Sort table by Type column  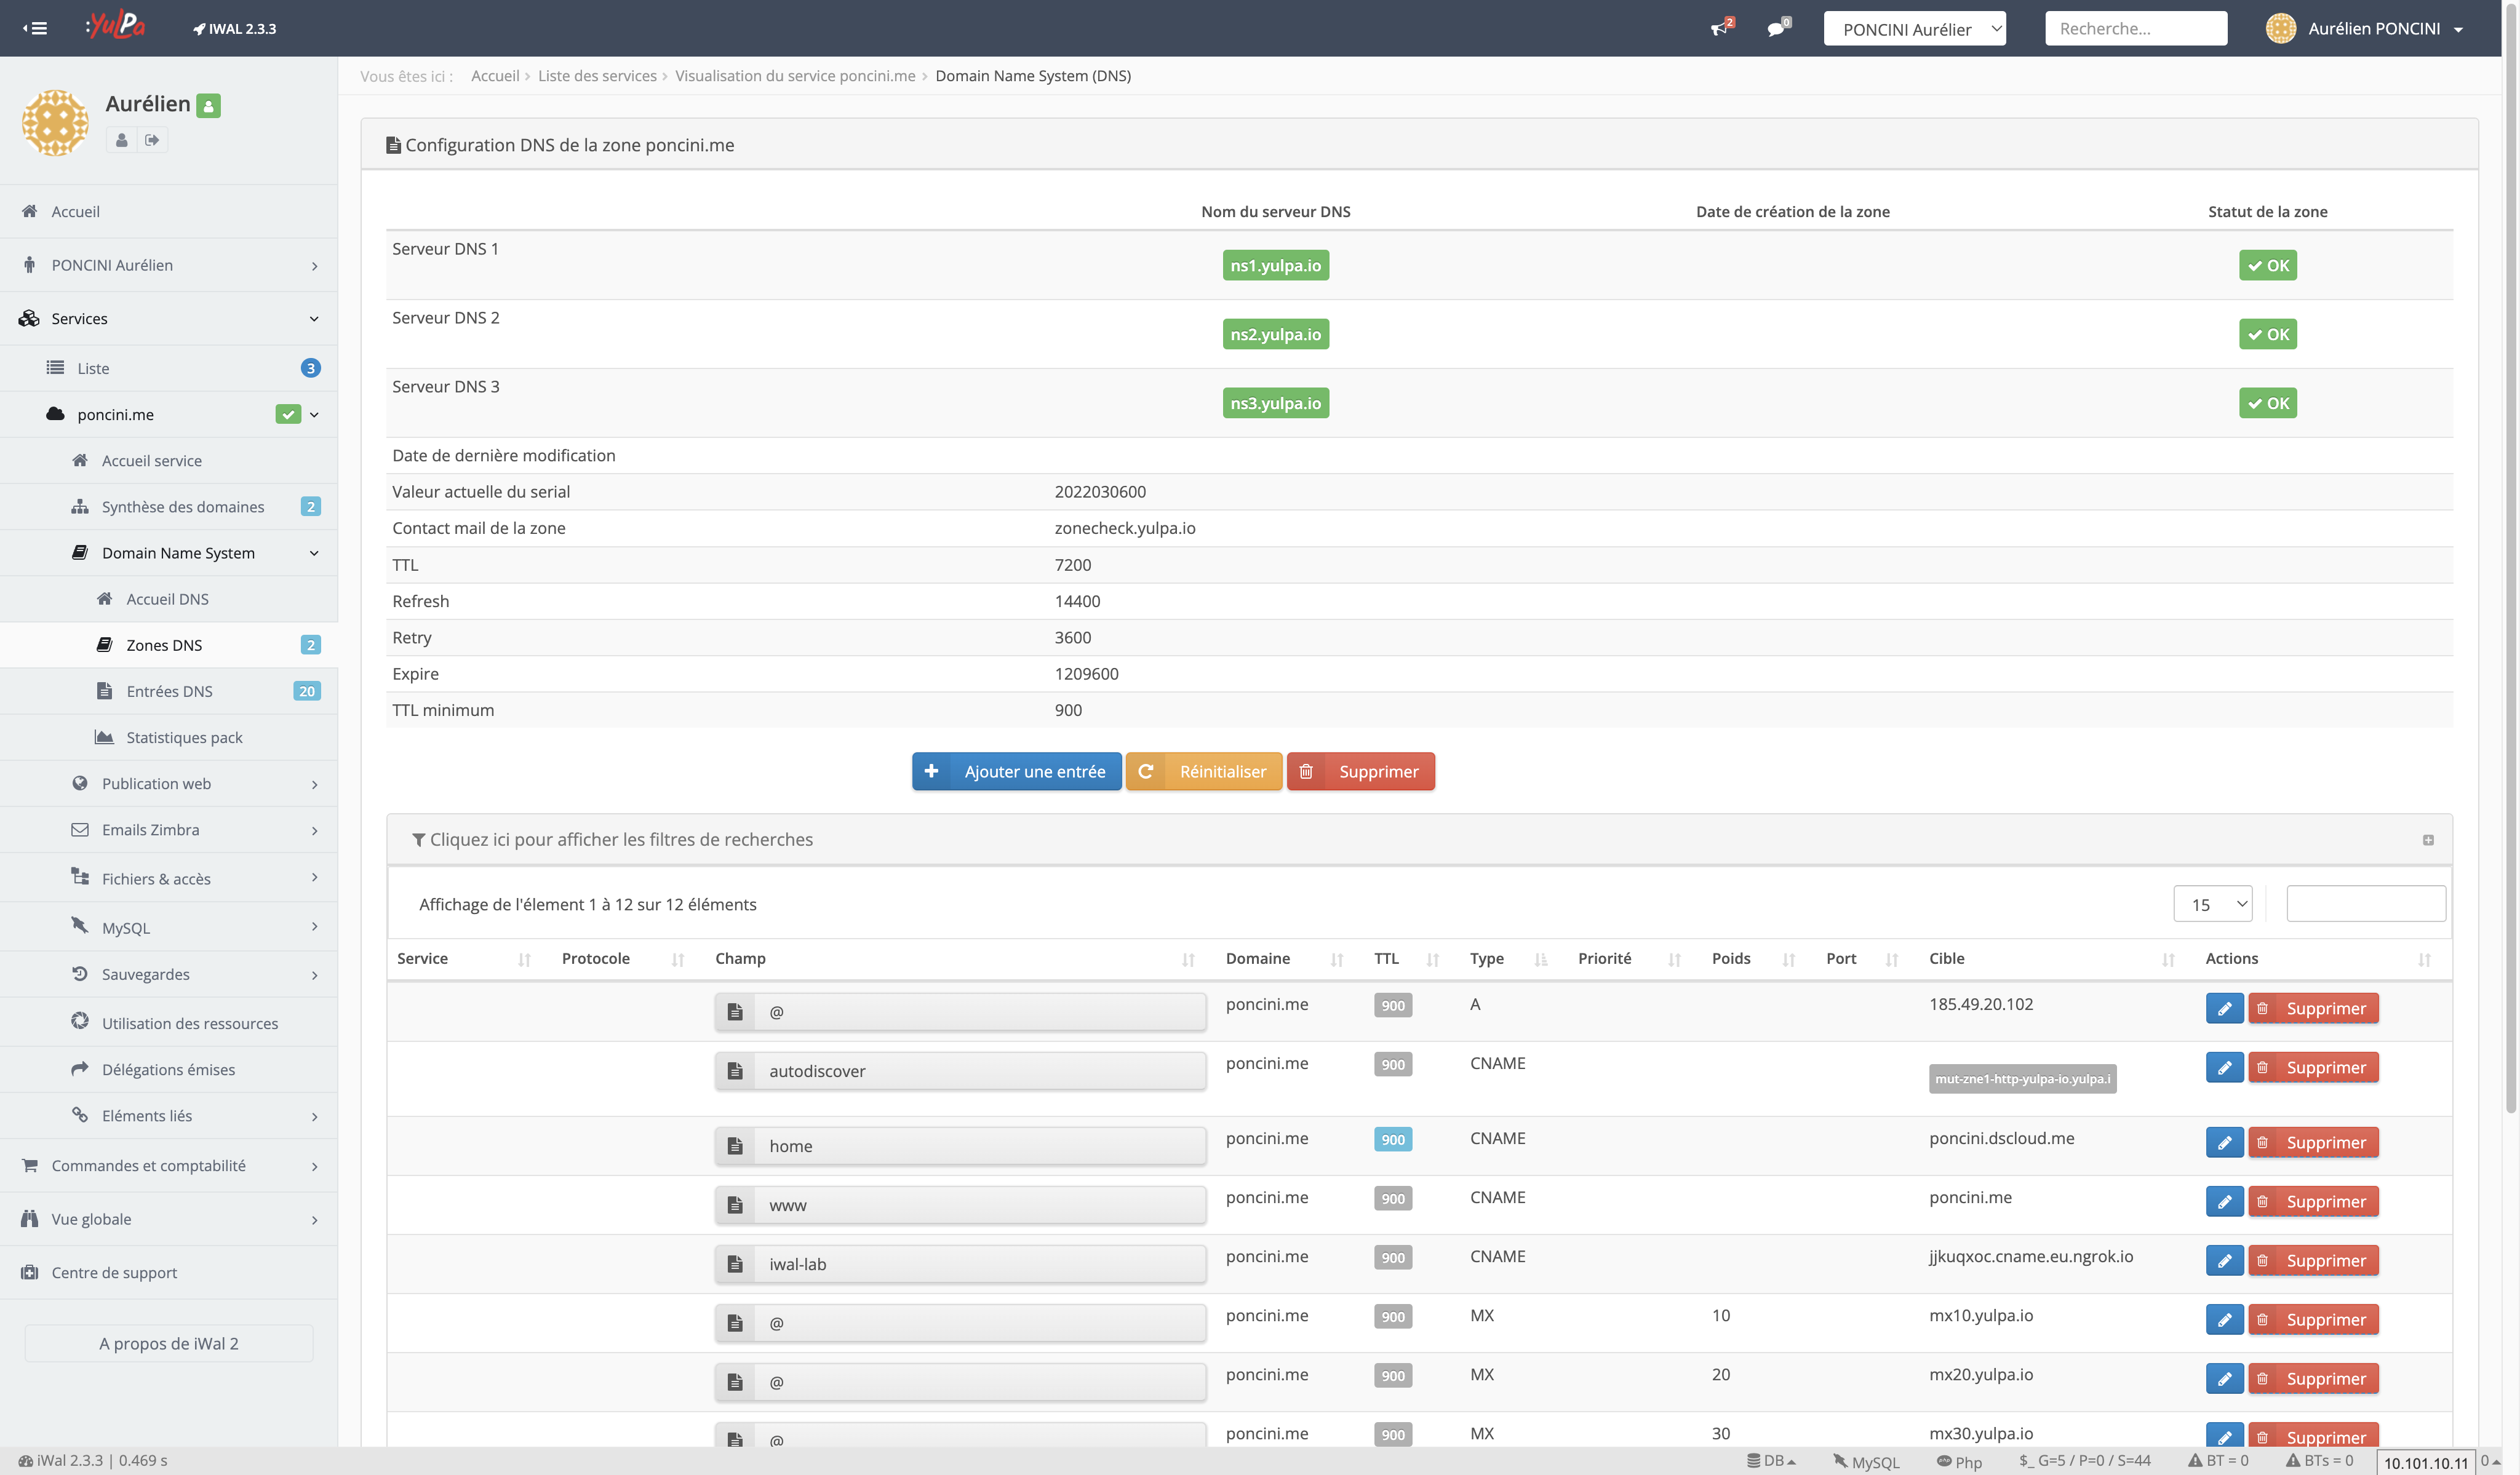click(1509, 958)
